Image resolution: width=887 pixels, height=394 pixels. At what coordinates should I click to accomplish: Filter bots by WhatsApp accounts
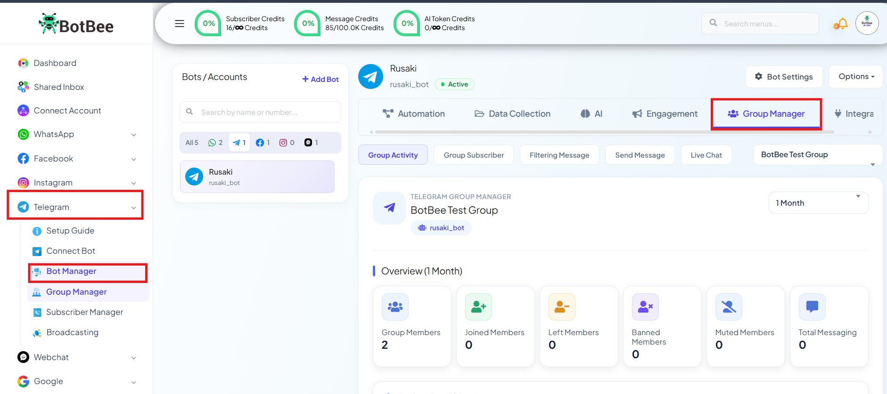[215, 143]
